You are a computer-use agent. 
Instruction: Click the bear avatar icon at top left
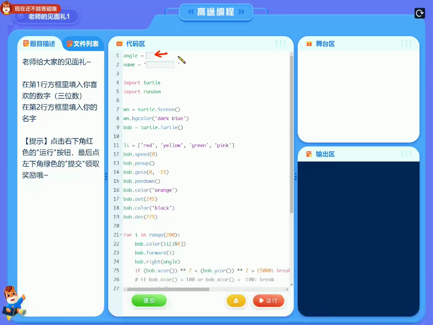pos(6,8)
